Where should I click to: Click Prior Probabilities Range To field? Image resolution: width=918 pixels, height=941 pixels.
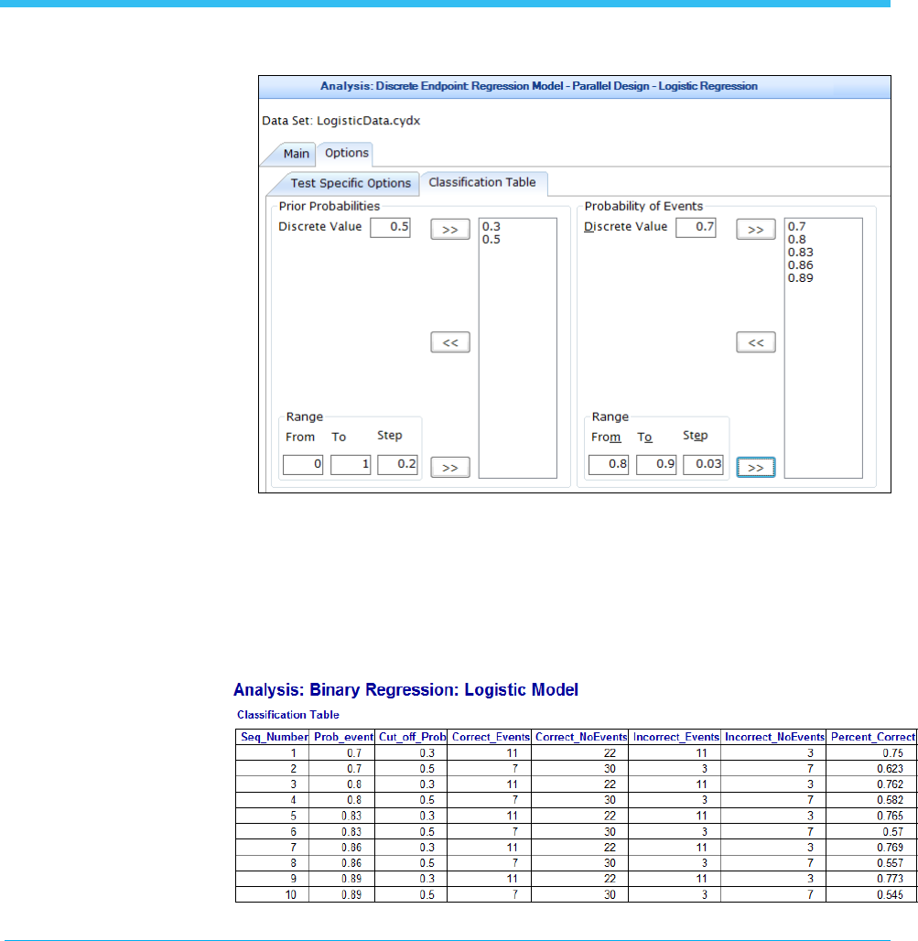point(351,464)
